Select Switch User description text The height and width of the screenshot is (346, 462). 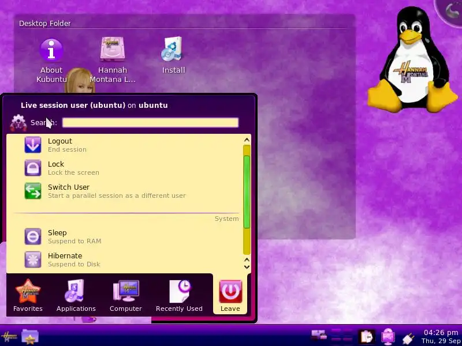117,195
